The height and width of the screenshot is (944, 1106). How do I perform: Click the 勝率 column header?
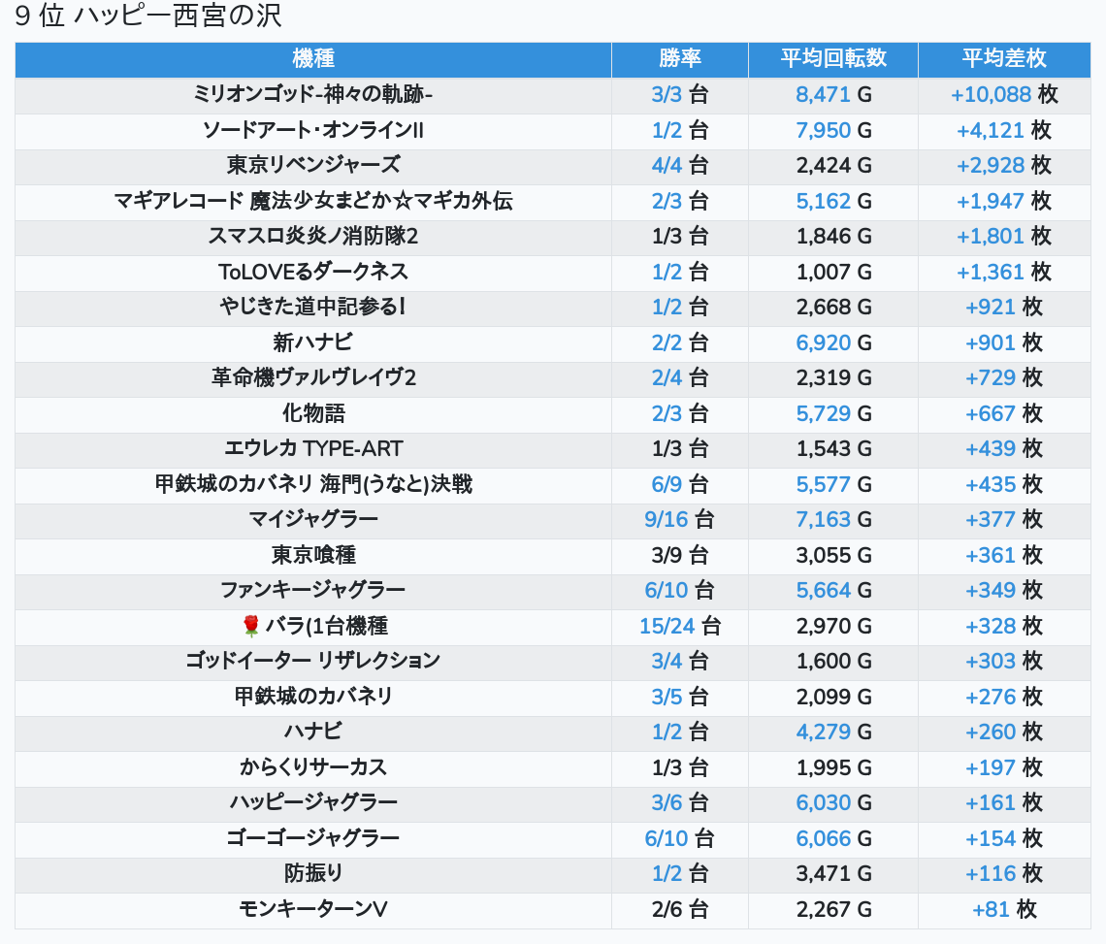click(x=680, y=58)
